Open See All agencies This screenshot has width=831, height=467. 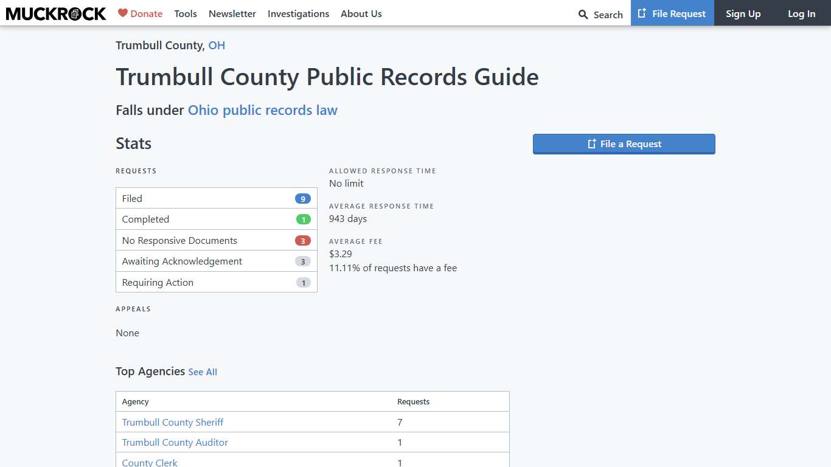tap(203, 372)
